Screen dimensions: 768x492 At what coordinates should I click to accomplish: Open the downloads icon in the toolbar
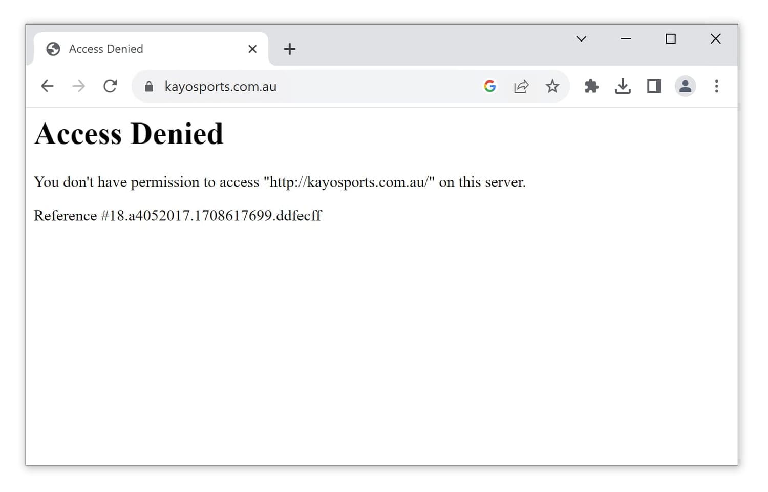(x=623, y=86)
